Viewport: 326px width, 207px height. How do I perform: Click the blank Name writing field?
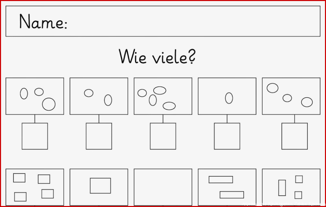tap(163, 21)
